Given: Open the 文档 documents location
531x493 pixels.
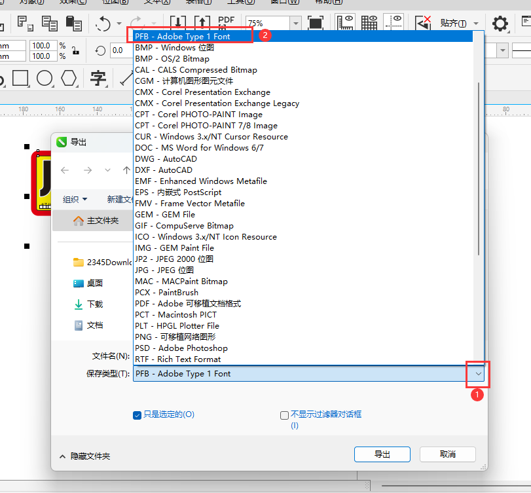Looking at the screenshot, I should coord(88,325).
